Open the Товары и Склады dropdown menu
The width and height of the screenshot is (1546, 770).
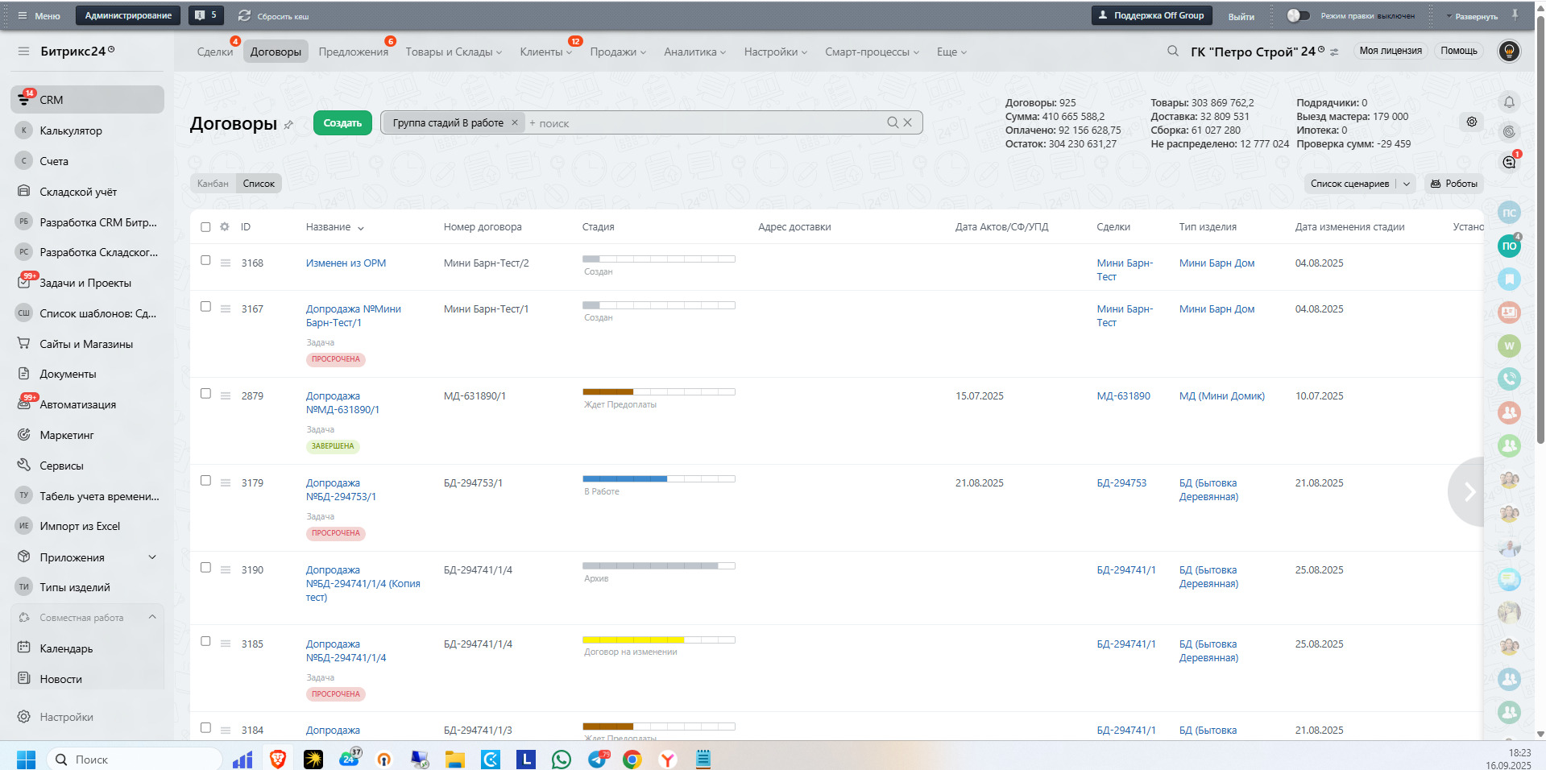point(453,52)
